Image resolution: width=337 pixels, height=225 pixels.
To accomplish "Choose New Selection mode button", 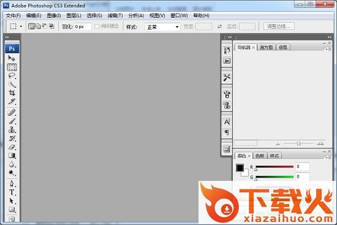I will [x=32, y=26].
